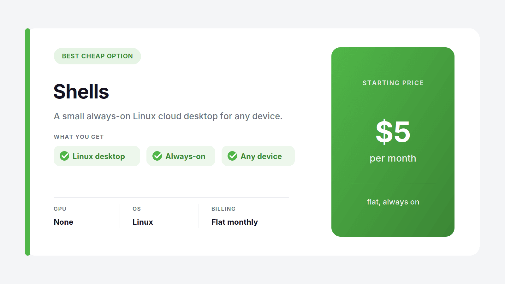Click the WHAT YOU GET label
The width and height of the screenshot is (505, 284).
pos(79,137)
